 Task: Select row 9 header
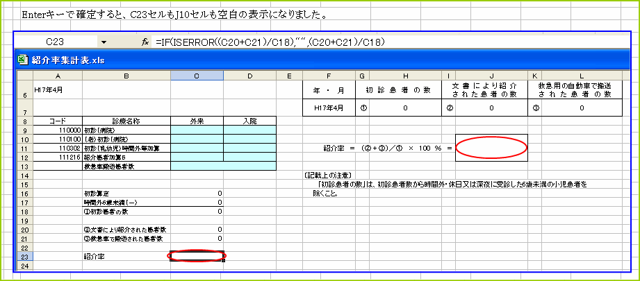coord(25,130)
